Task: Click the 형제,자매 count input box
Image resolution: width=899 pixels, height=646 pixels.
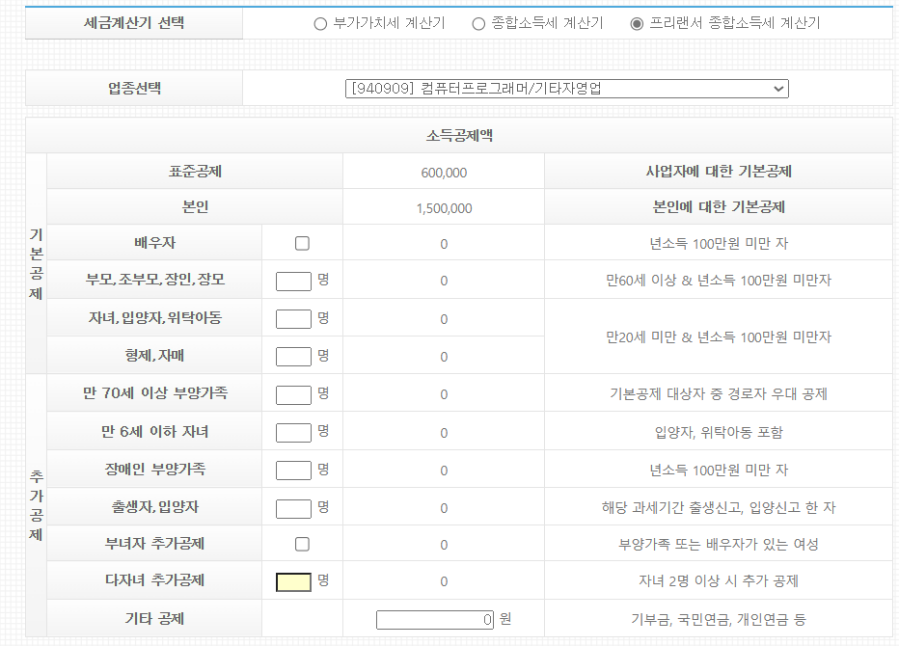Action: pos(293,357)
